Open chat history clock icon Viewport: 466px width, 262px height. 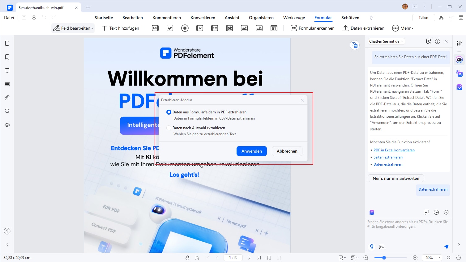pyautogui.click(x=436, y=212)
